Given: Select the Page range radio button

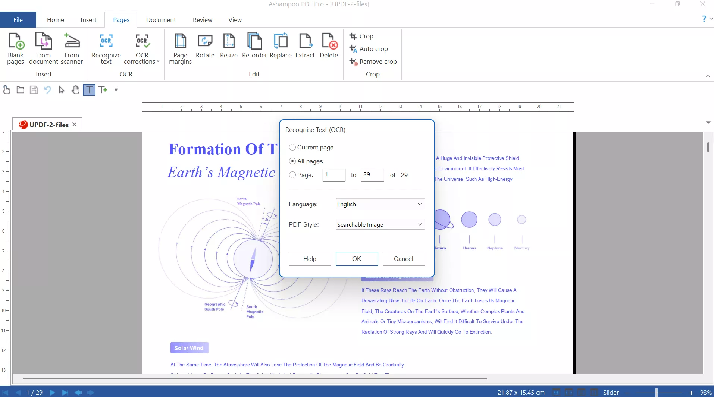Looking at the screenshot, I should point(293,175).
